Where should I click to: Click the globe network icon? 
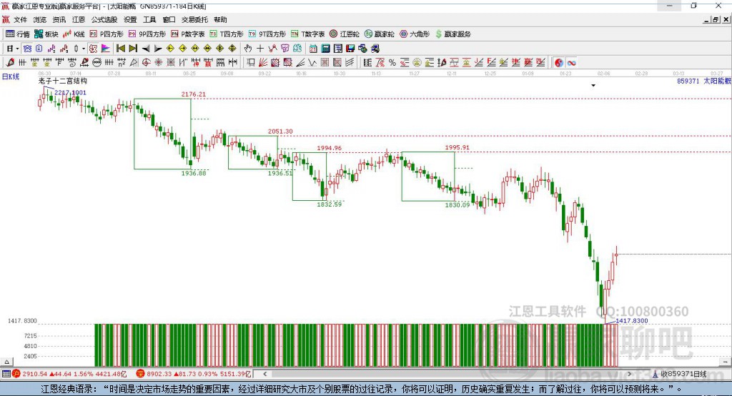(362, 49)
